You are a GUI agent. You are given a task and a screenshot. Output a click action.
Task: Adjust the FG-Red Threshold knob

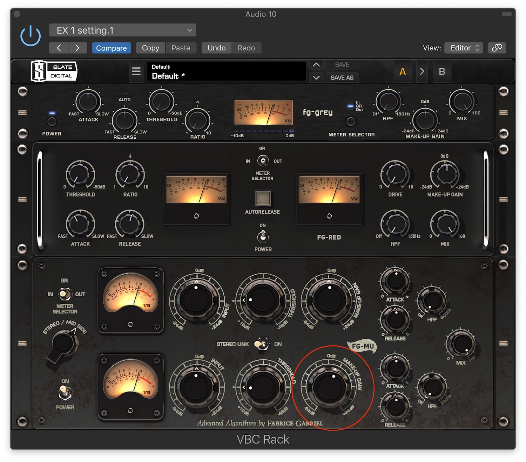pyautogui.click(x=80, y=174)
